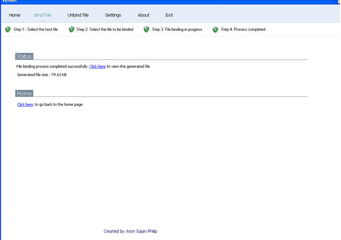Click the Step 4 green shield icon

pos(215,29)
